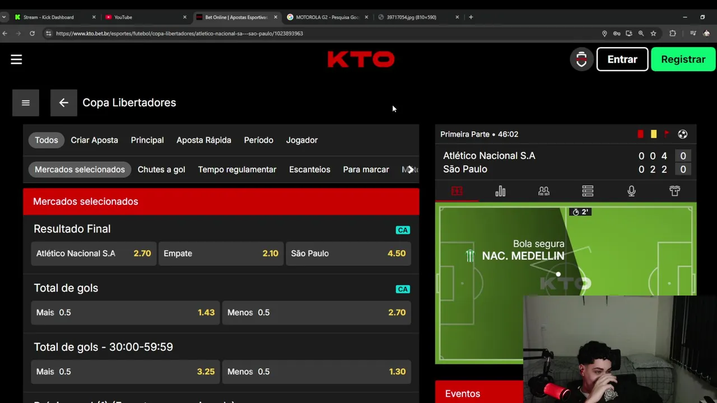The width and height of the screenshot is (717, 403).
Task: Reload the browser page
Action: 32,34
